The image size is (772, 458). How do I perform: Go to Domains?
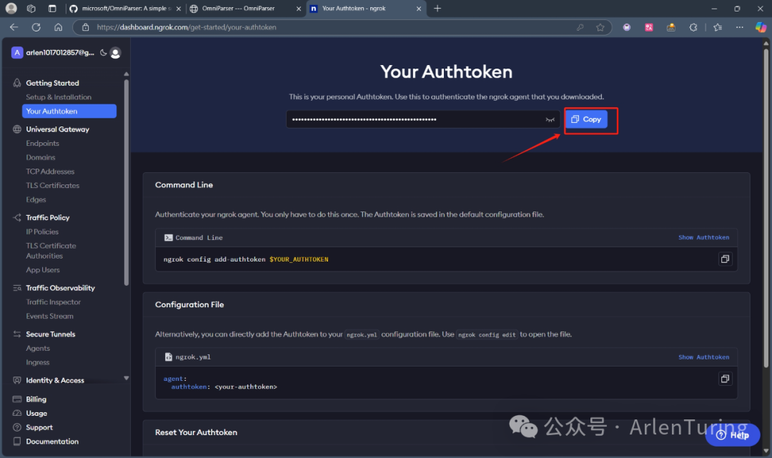40,157
